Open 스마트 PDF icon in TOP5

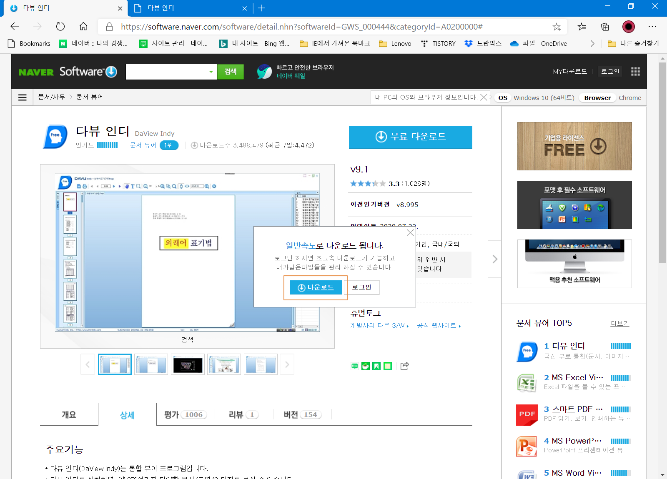tap(527, 415)
